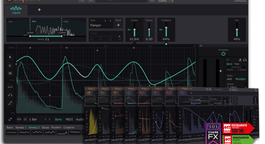Click the Envelope headphones listen icon
The width and height of the screenshot is (265, 144).
tap(245, 59)
